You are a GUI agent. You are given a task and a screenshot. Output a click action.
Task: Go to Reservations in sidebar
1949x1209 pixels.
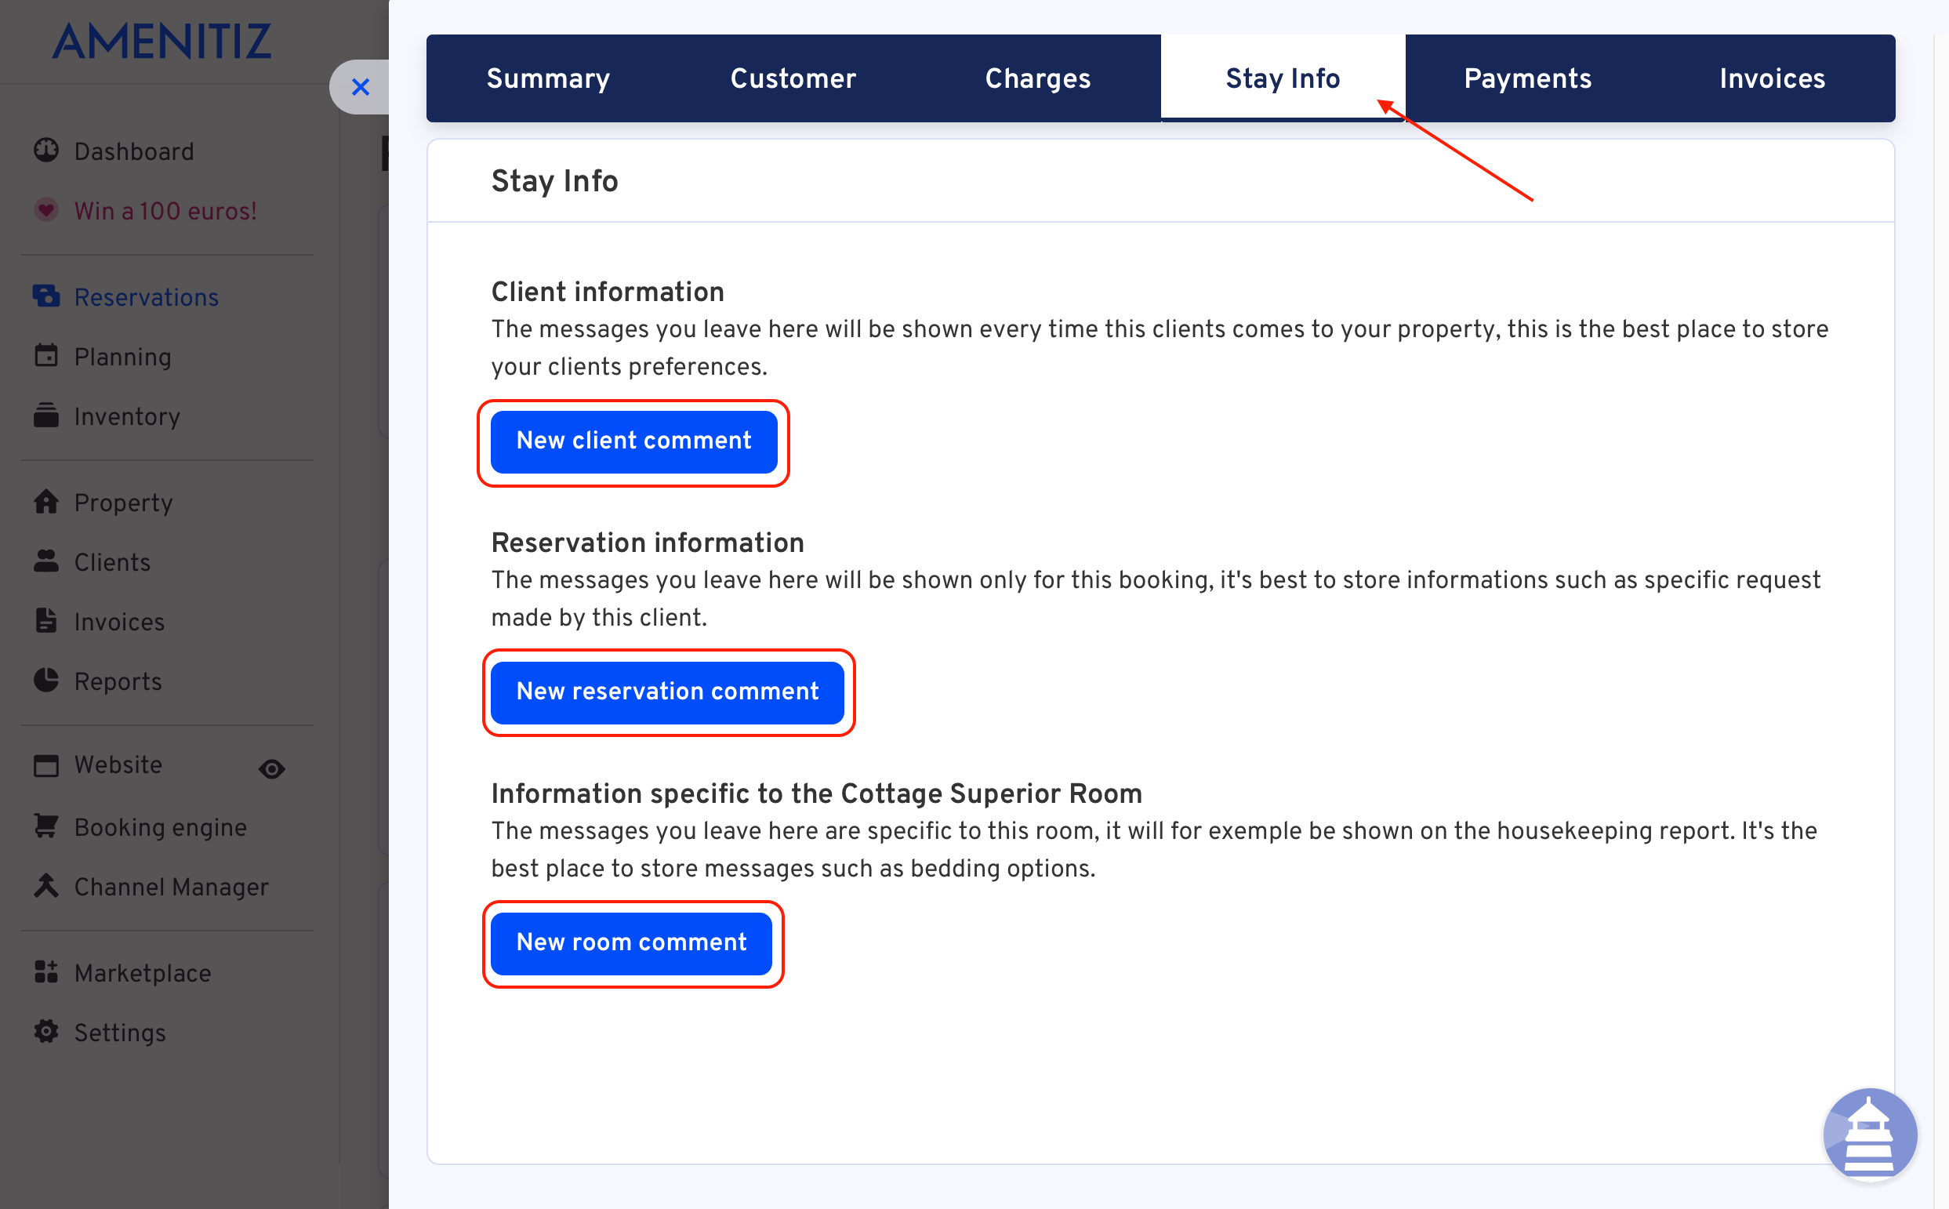point(147,297)
